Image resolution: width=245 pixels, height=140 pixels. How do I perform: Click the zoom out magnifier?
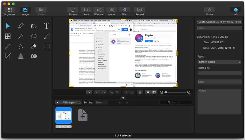162,93
